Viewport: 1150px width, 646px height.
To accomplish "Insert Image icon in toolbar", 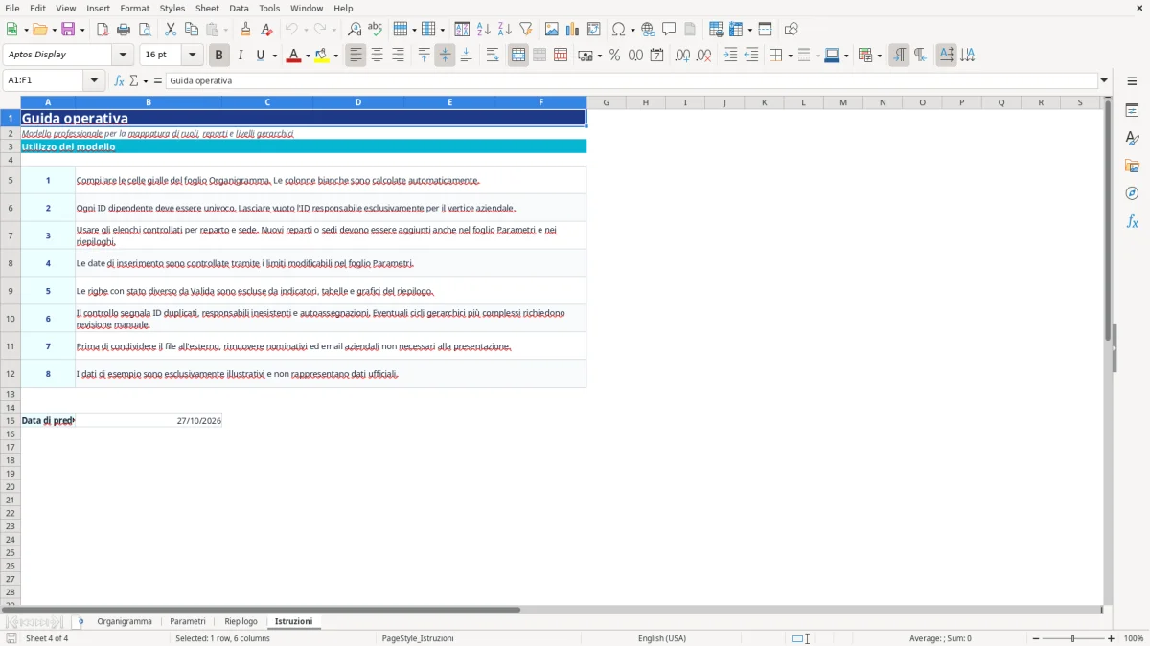I will [552, 30].
